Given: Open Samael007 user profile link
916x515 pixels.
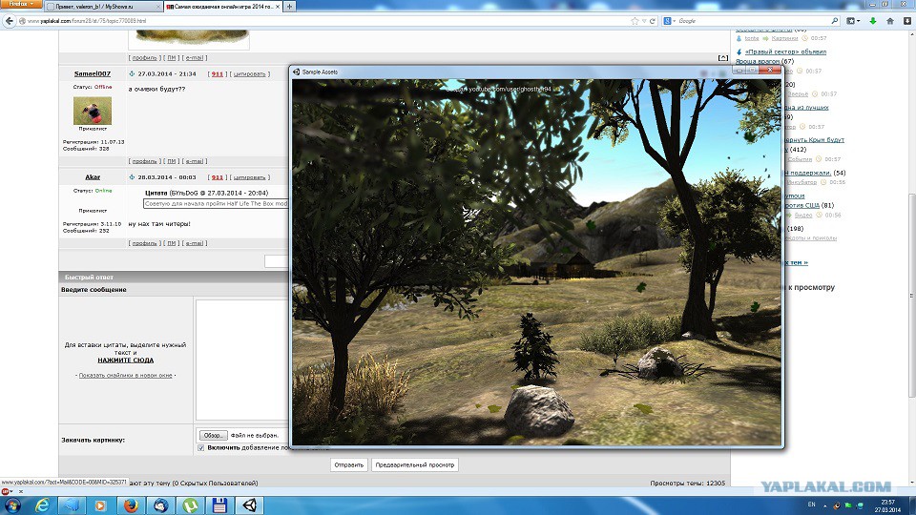Looking at the screenshot, I should coord(93,73).
